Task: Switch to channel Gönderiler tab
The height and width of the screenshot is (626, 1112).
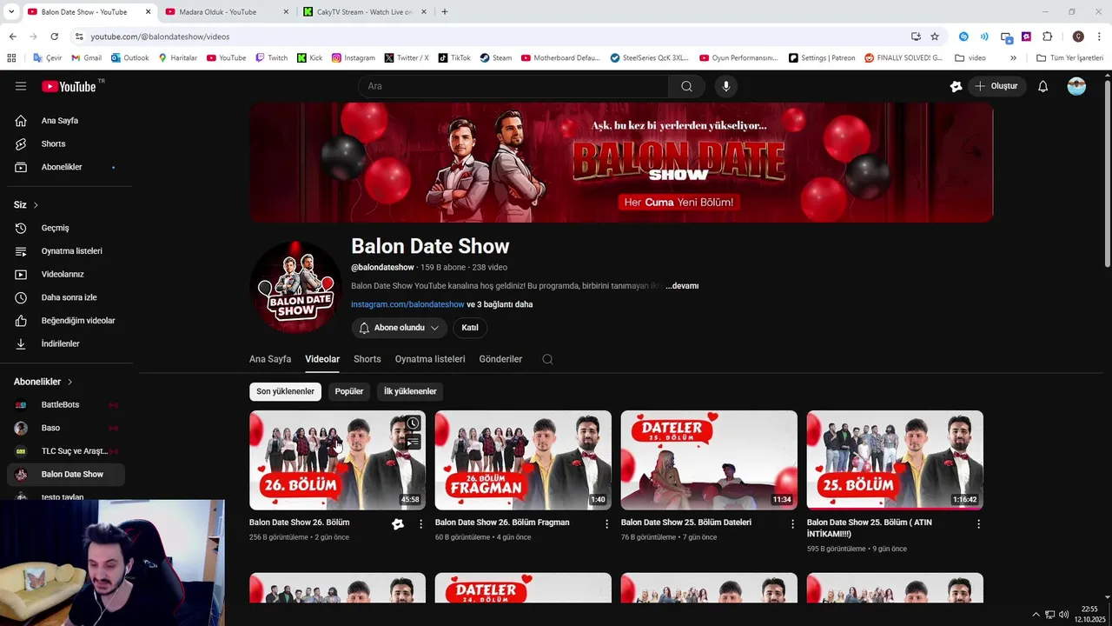Action: (x=500, y=359)
